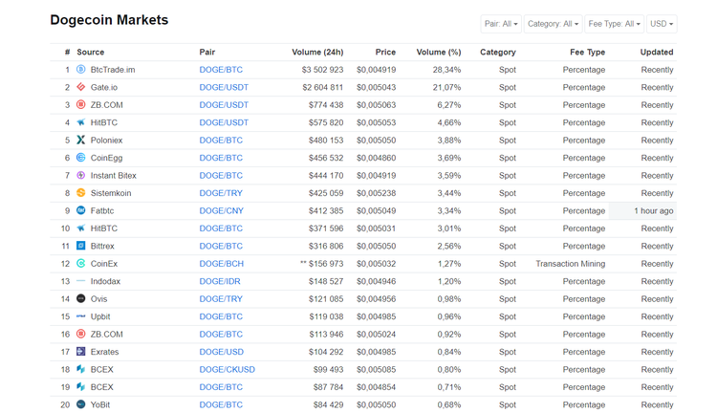Viewport: 717px width, 413px height.
Task: Sort markets by Price column header
Action: click(x=385, y=52)
